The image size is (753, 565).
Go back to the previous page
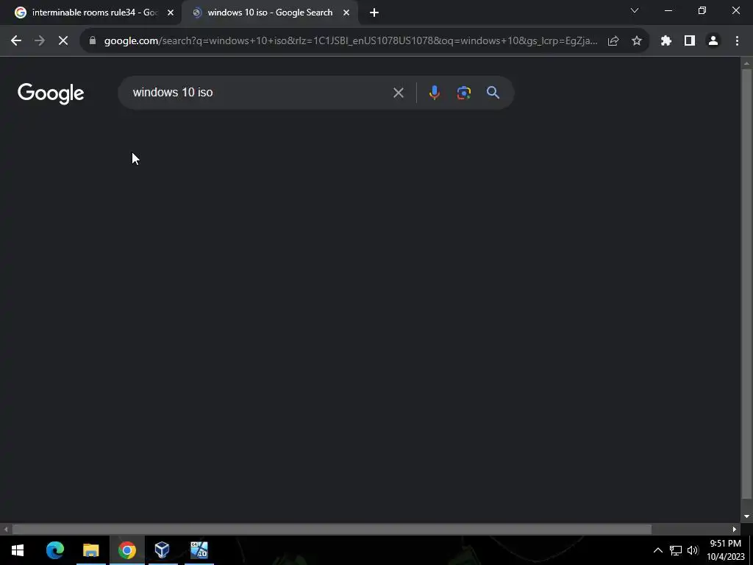pyautogui.click(x=16, y=41)
